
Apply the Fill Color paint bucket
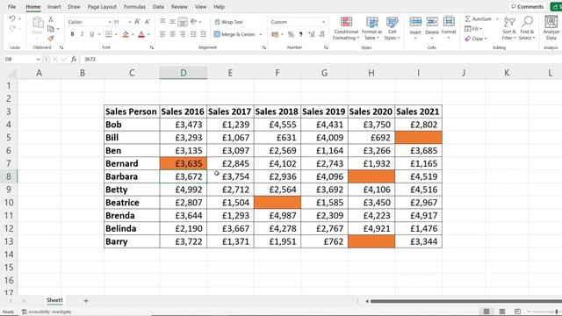[x=126, y=34]
